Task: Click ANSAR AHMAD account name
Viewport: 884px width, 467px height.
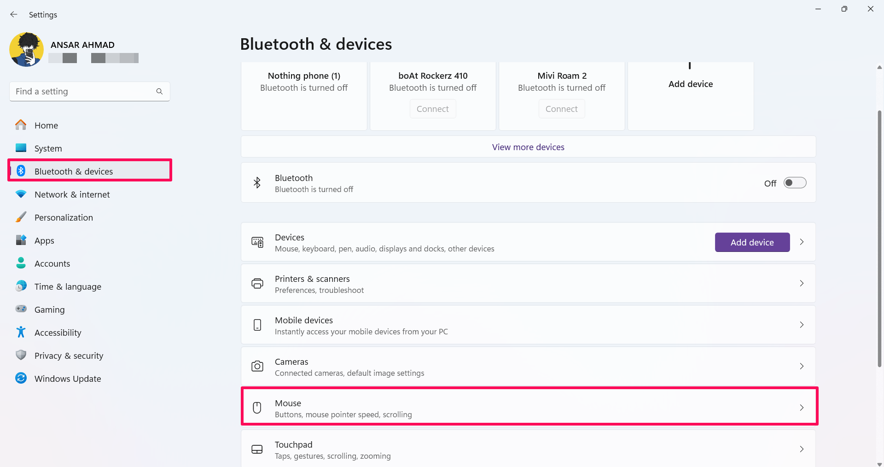Action: 82,45
